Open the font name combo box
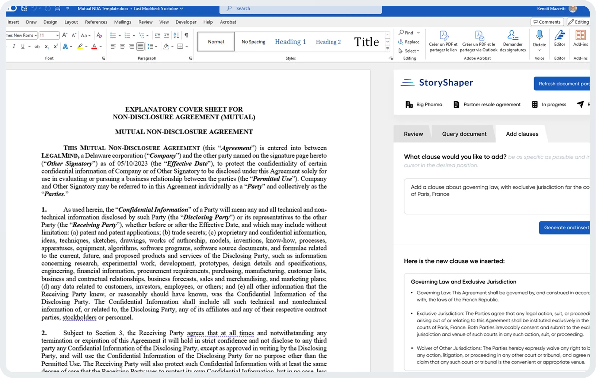 pos(22,35)
